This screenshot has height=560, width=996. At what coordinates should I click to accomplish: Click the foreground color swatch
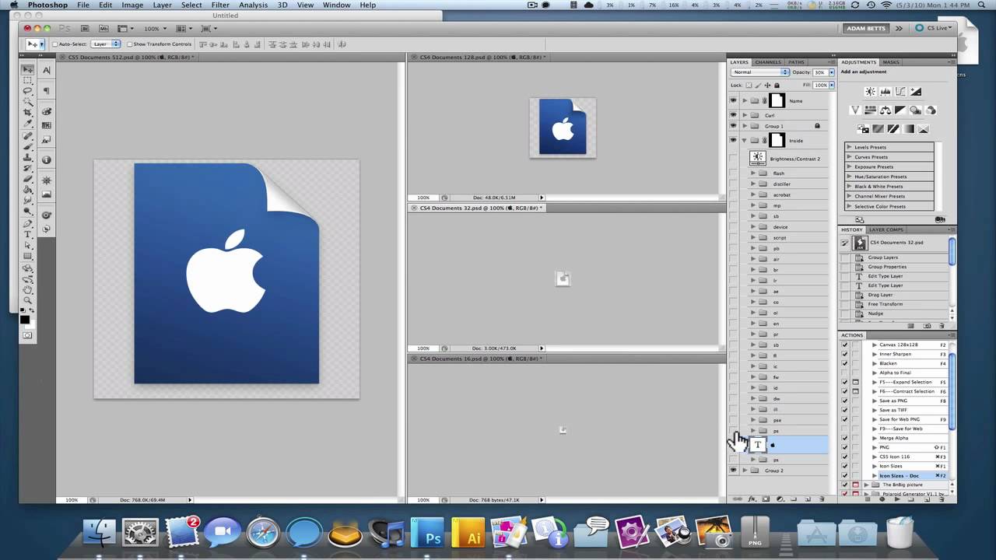(x=23, y=320)
